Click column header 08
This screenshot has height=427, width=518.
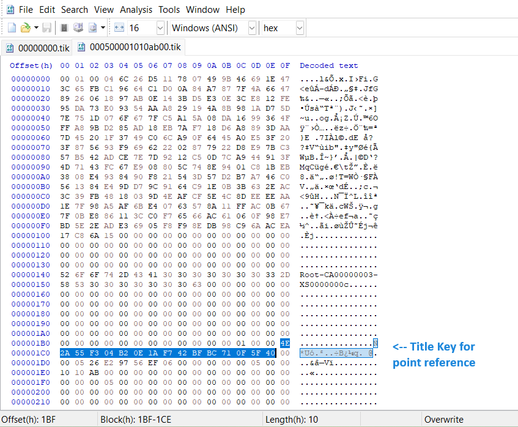click(182, 65)
